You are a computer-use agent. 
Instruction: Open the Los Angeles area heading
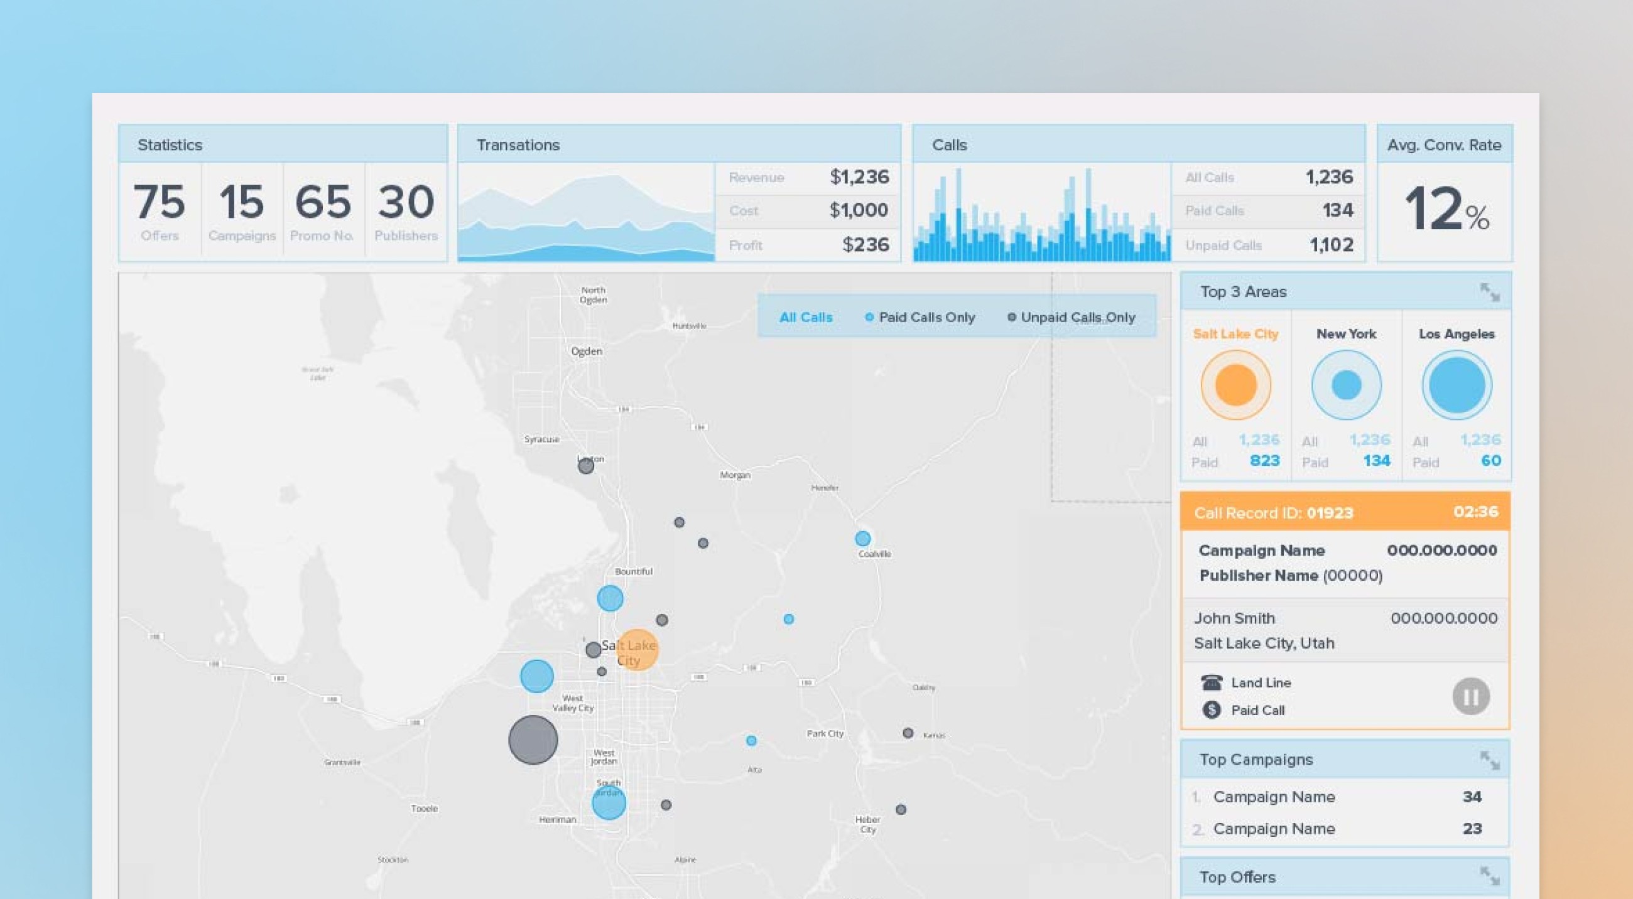(1457, 334)
